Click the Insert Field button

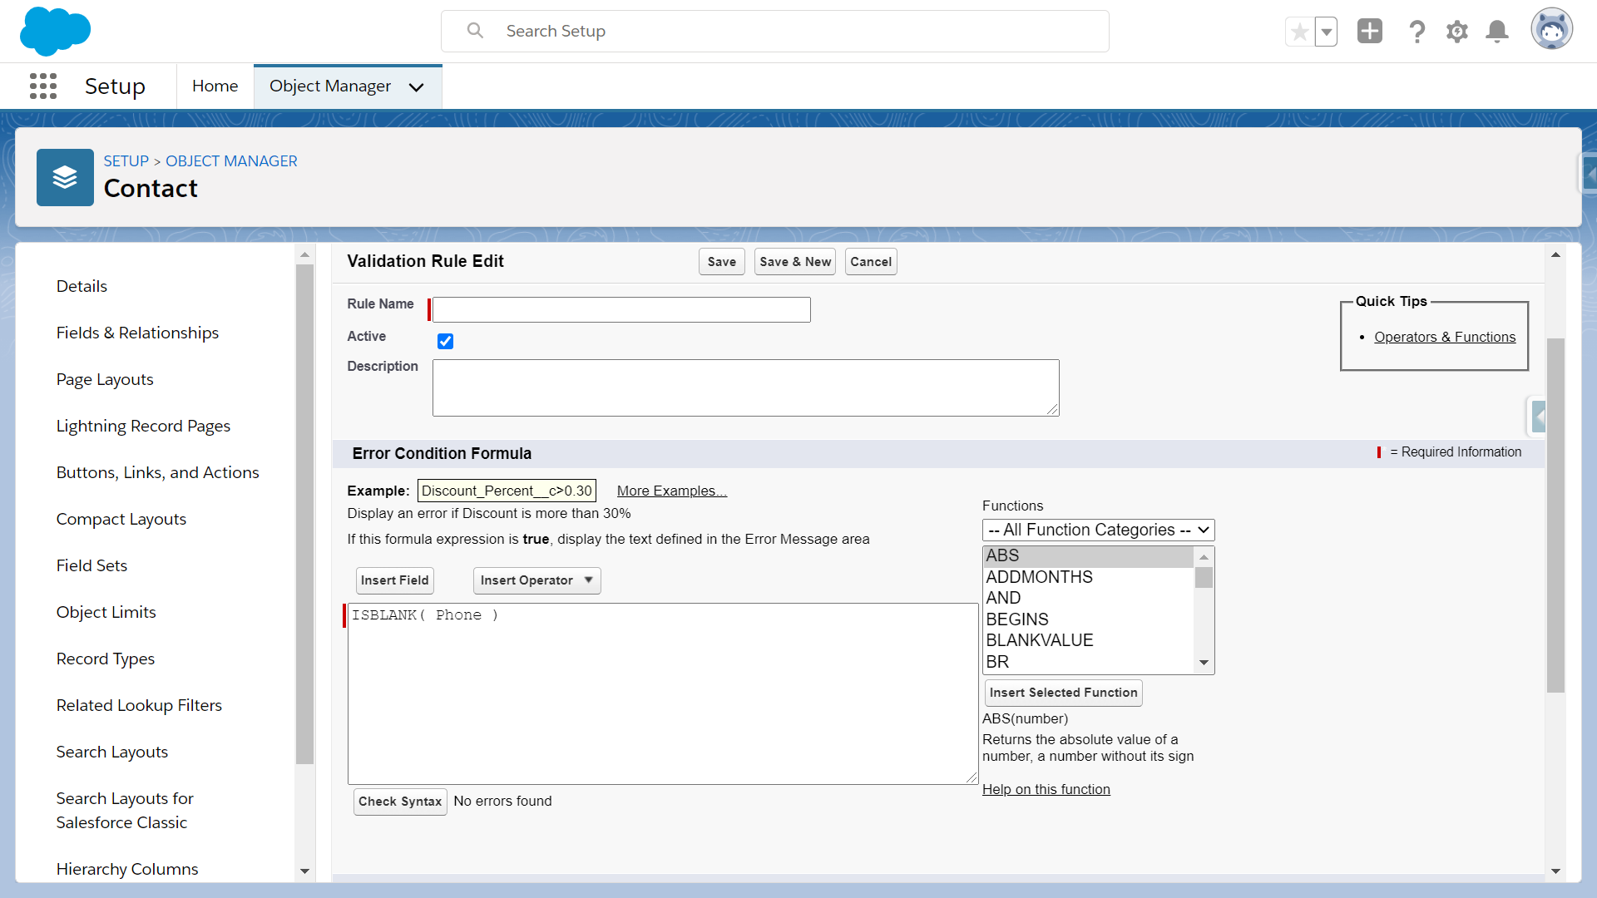pos(394,580)
